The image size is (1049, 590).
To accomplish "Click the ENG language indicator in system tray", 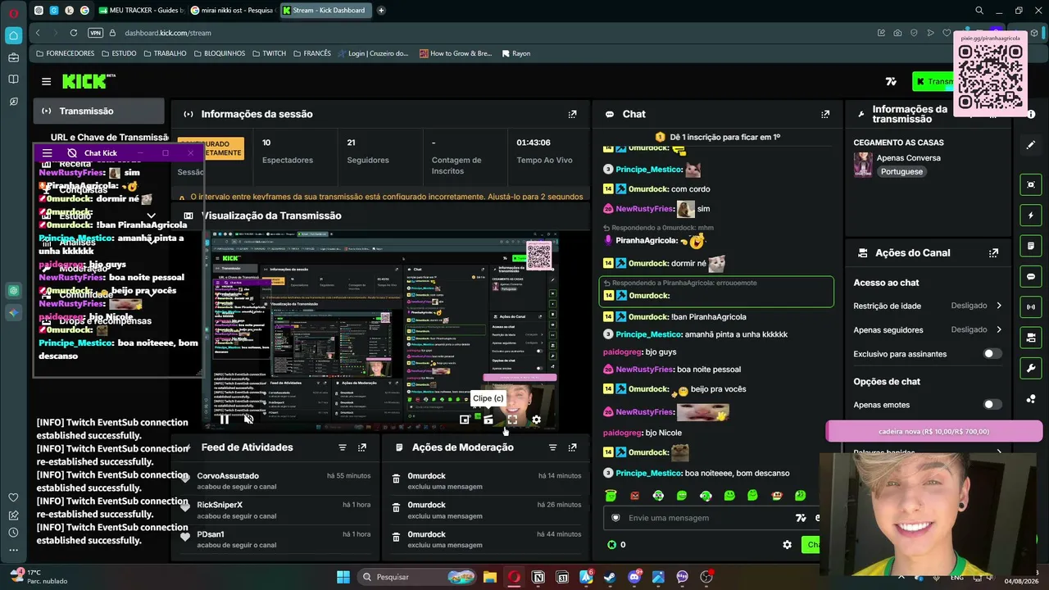I will [x=956, y=578].
